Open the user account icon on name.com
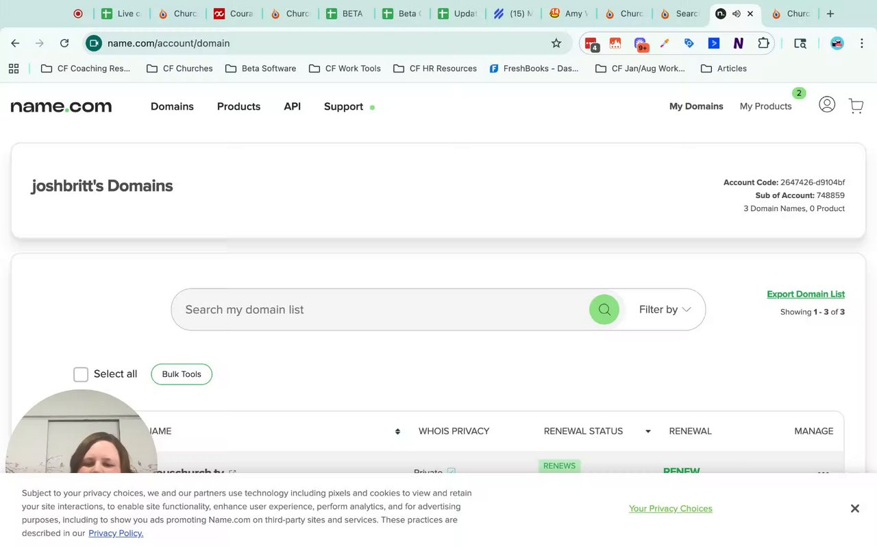The height and width of the screenshot is (547, 877). [x=827, y=105]
